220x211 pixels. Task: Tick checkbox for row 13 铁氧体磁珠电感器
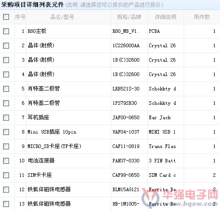click(6, 204)
